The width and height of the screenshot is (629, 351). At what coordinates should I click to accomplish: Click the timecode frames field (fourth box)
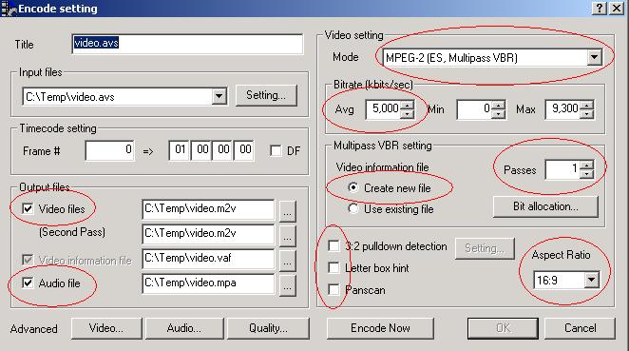pos(244,150)
